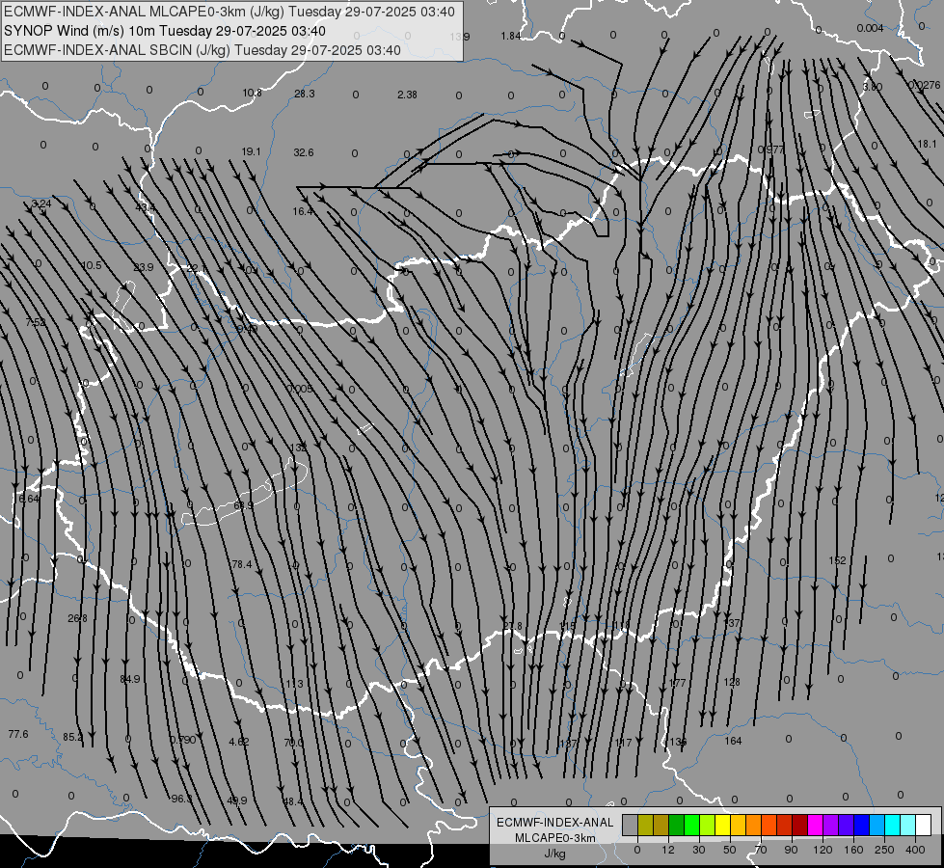Screen dimensions: 944x868
Task: Click the legend tick label 400
Action: point(915,850)
